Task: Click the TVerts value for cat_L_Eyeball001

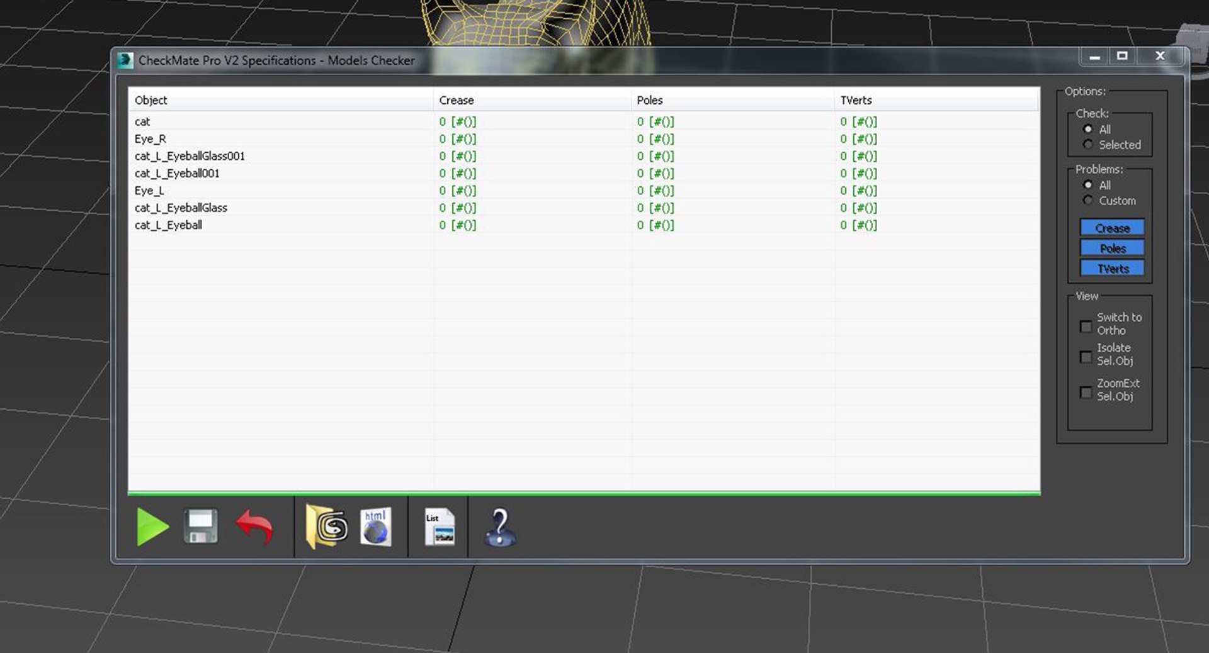Action: click(x=859, y=174)
